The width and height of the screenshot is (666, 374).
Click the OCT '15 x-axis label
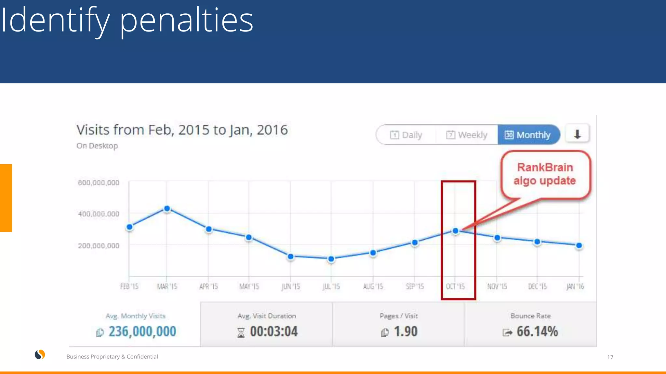point(455,286)
